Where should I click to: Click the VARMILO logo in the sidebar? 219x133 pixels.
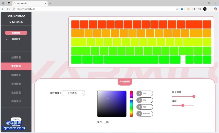pos(16,16)
